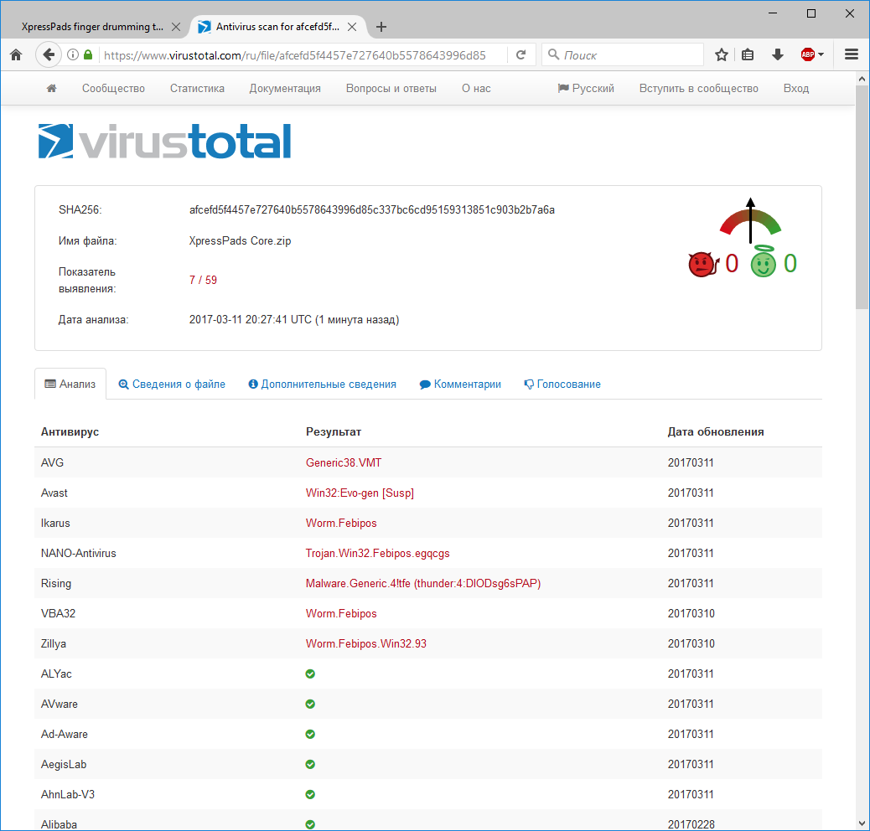Open the downloads arrow icon
870x831 pixels.
tap(777, 55)
